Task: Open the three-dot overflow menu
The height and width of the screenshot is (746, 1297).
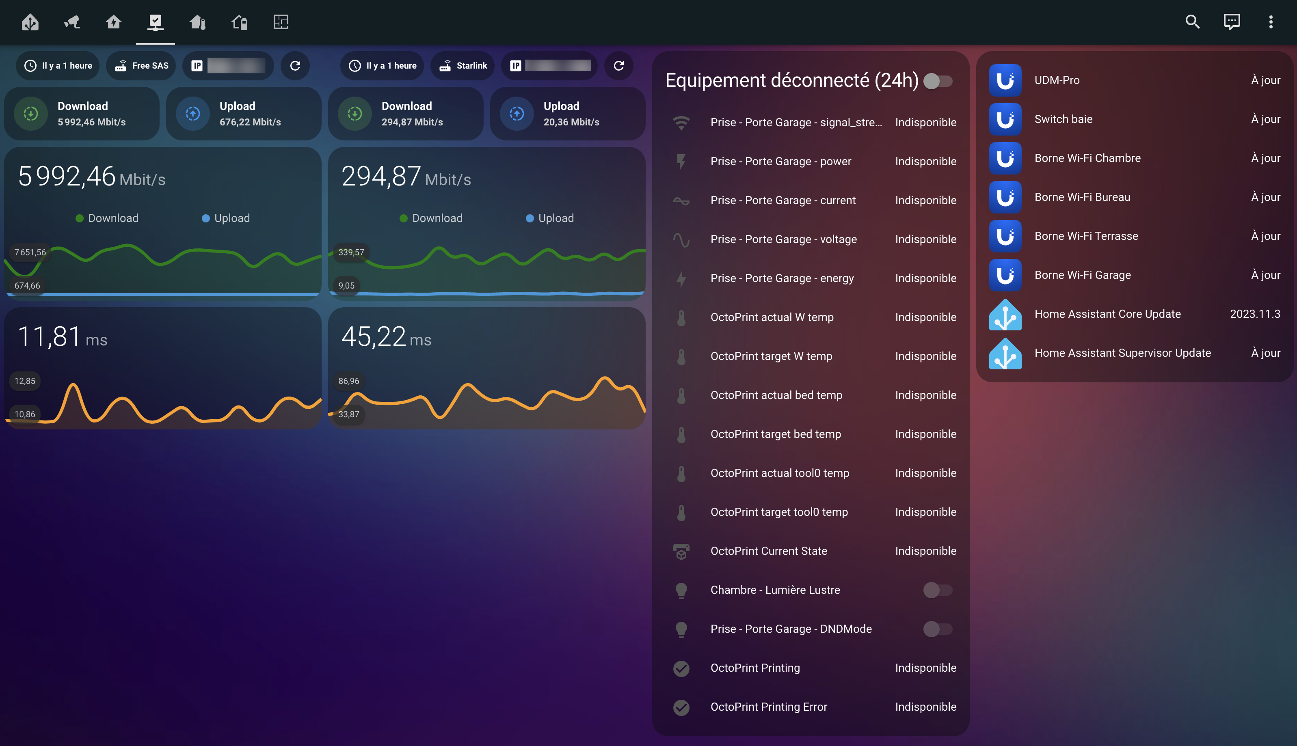Action: [x=1270, y=22]
